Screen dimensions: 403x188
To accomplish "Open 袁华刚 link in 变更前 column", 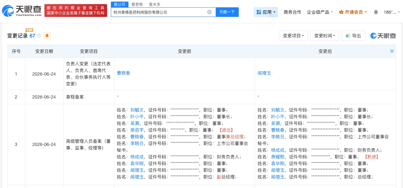I will (137, 163).
